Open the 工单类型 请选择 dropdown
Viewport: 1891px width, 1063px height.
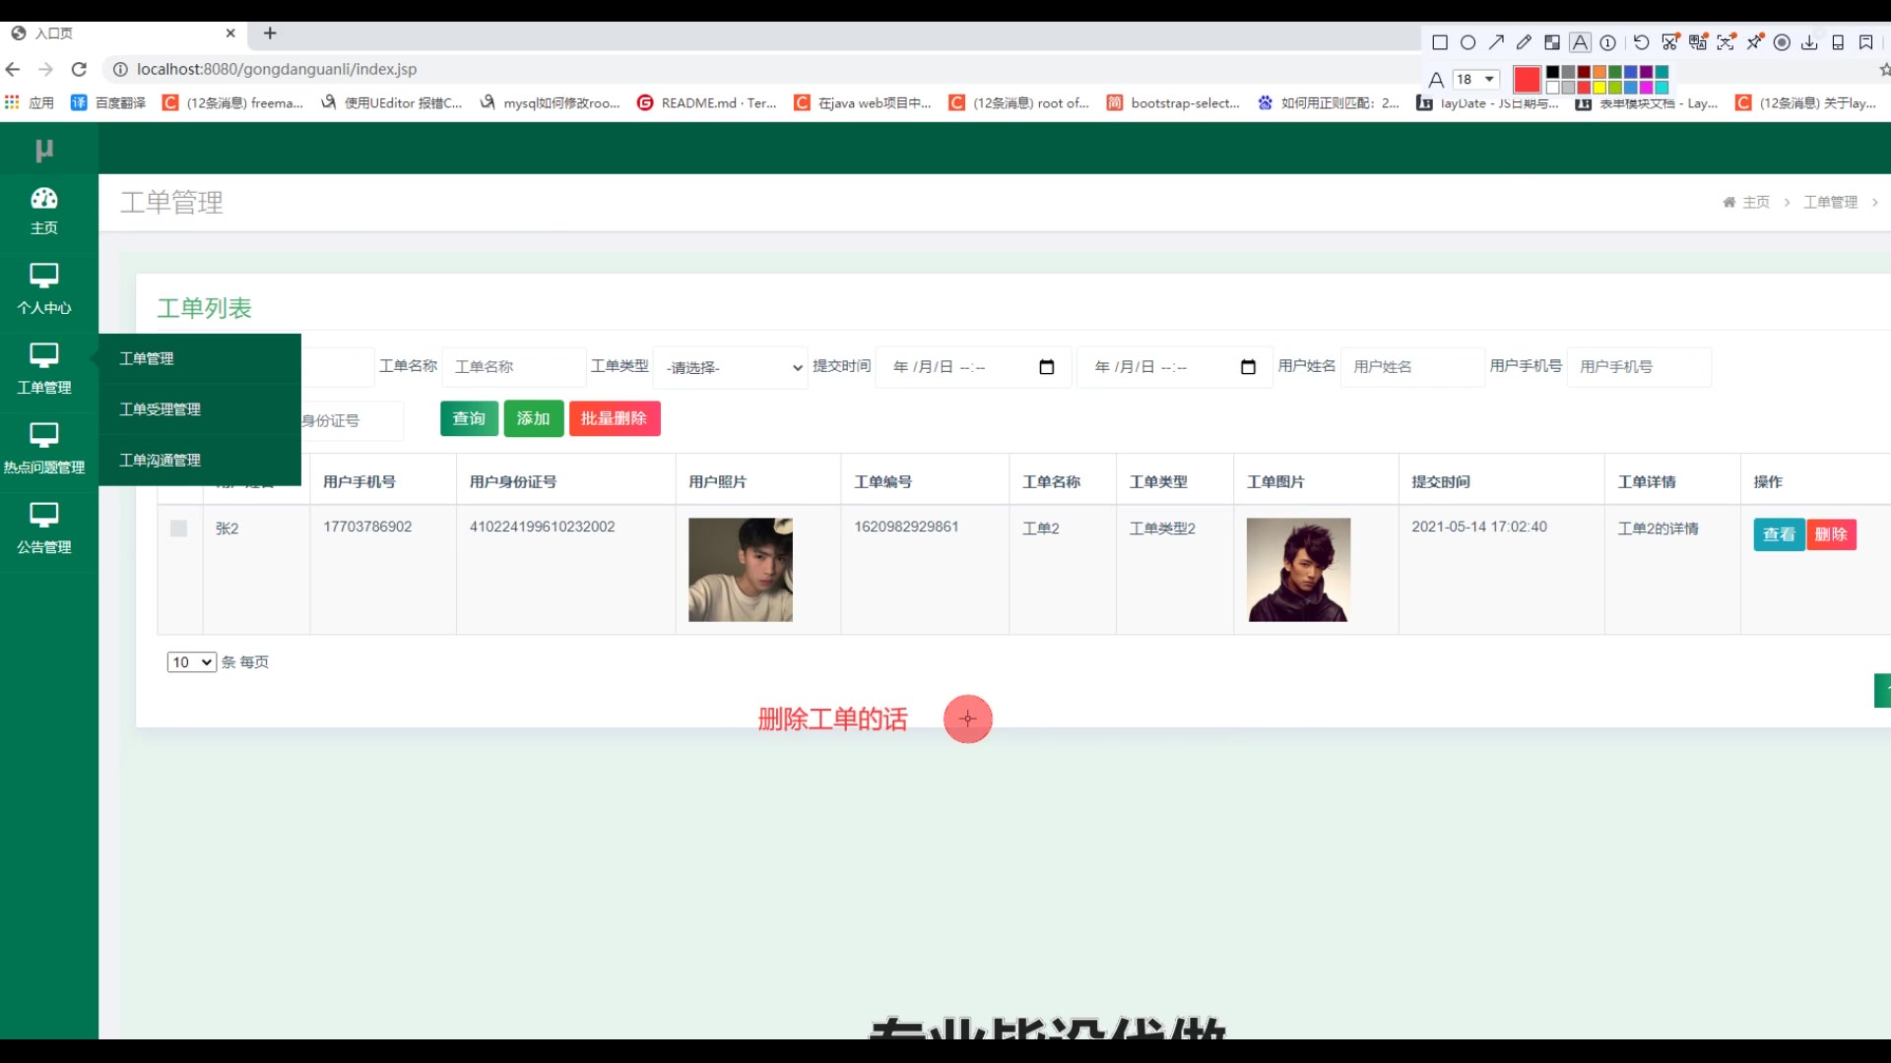(731, 367)
